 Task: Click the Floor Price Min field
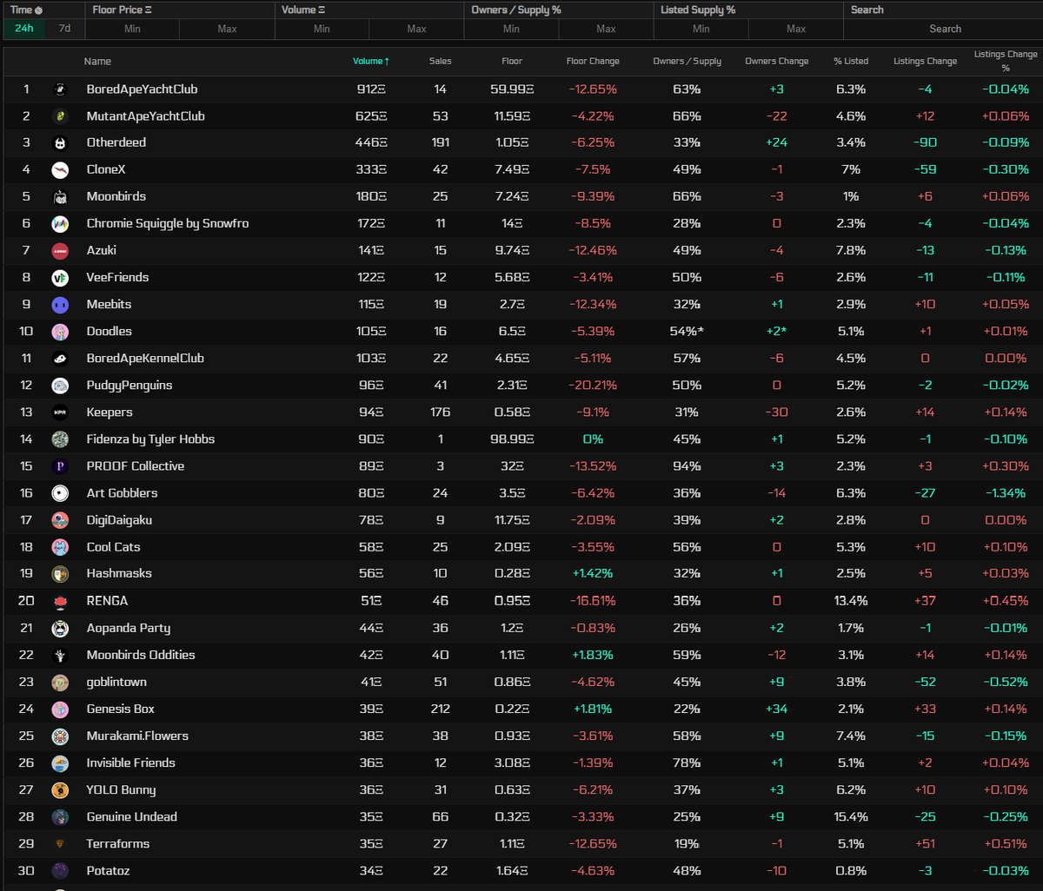(132, 29)
